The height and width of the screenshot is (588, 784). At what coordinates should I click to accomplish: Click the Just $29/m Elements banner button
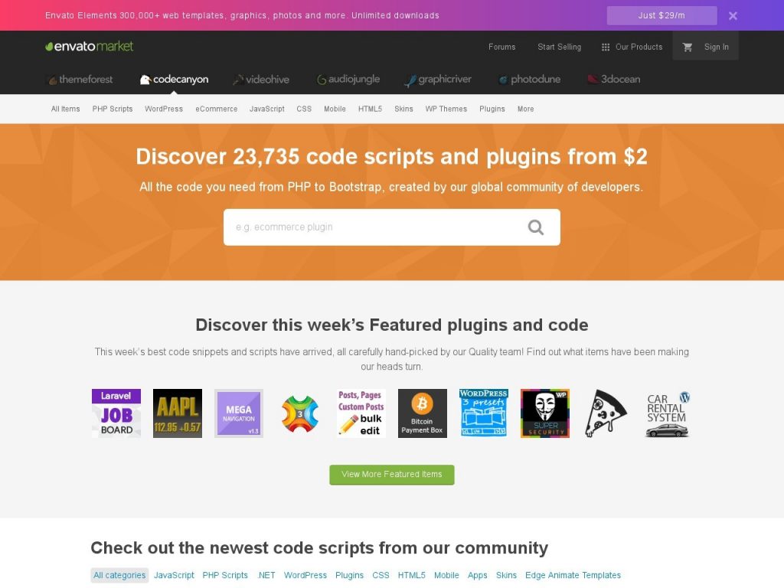[x=661, y=15]
